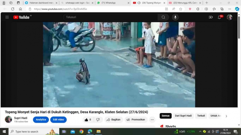Open the Create video camera icon
241x135 pixels.
pyautogui.click(x=211, y=17)
